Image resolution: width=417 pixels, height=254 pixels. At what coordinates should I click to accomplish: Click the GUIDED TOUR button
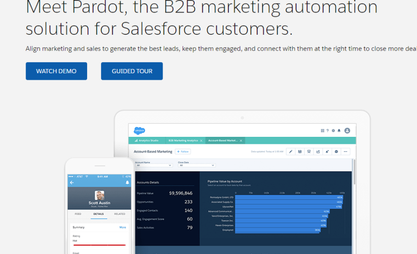click(x=132, y=71)
